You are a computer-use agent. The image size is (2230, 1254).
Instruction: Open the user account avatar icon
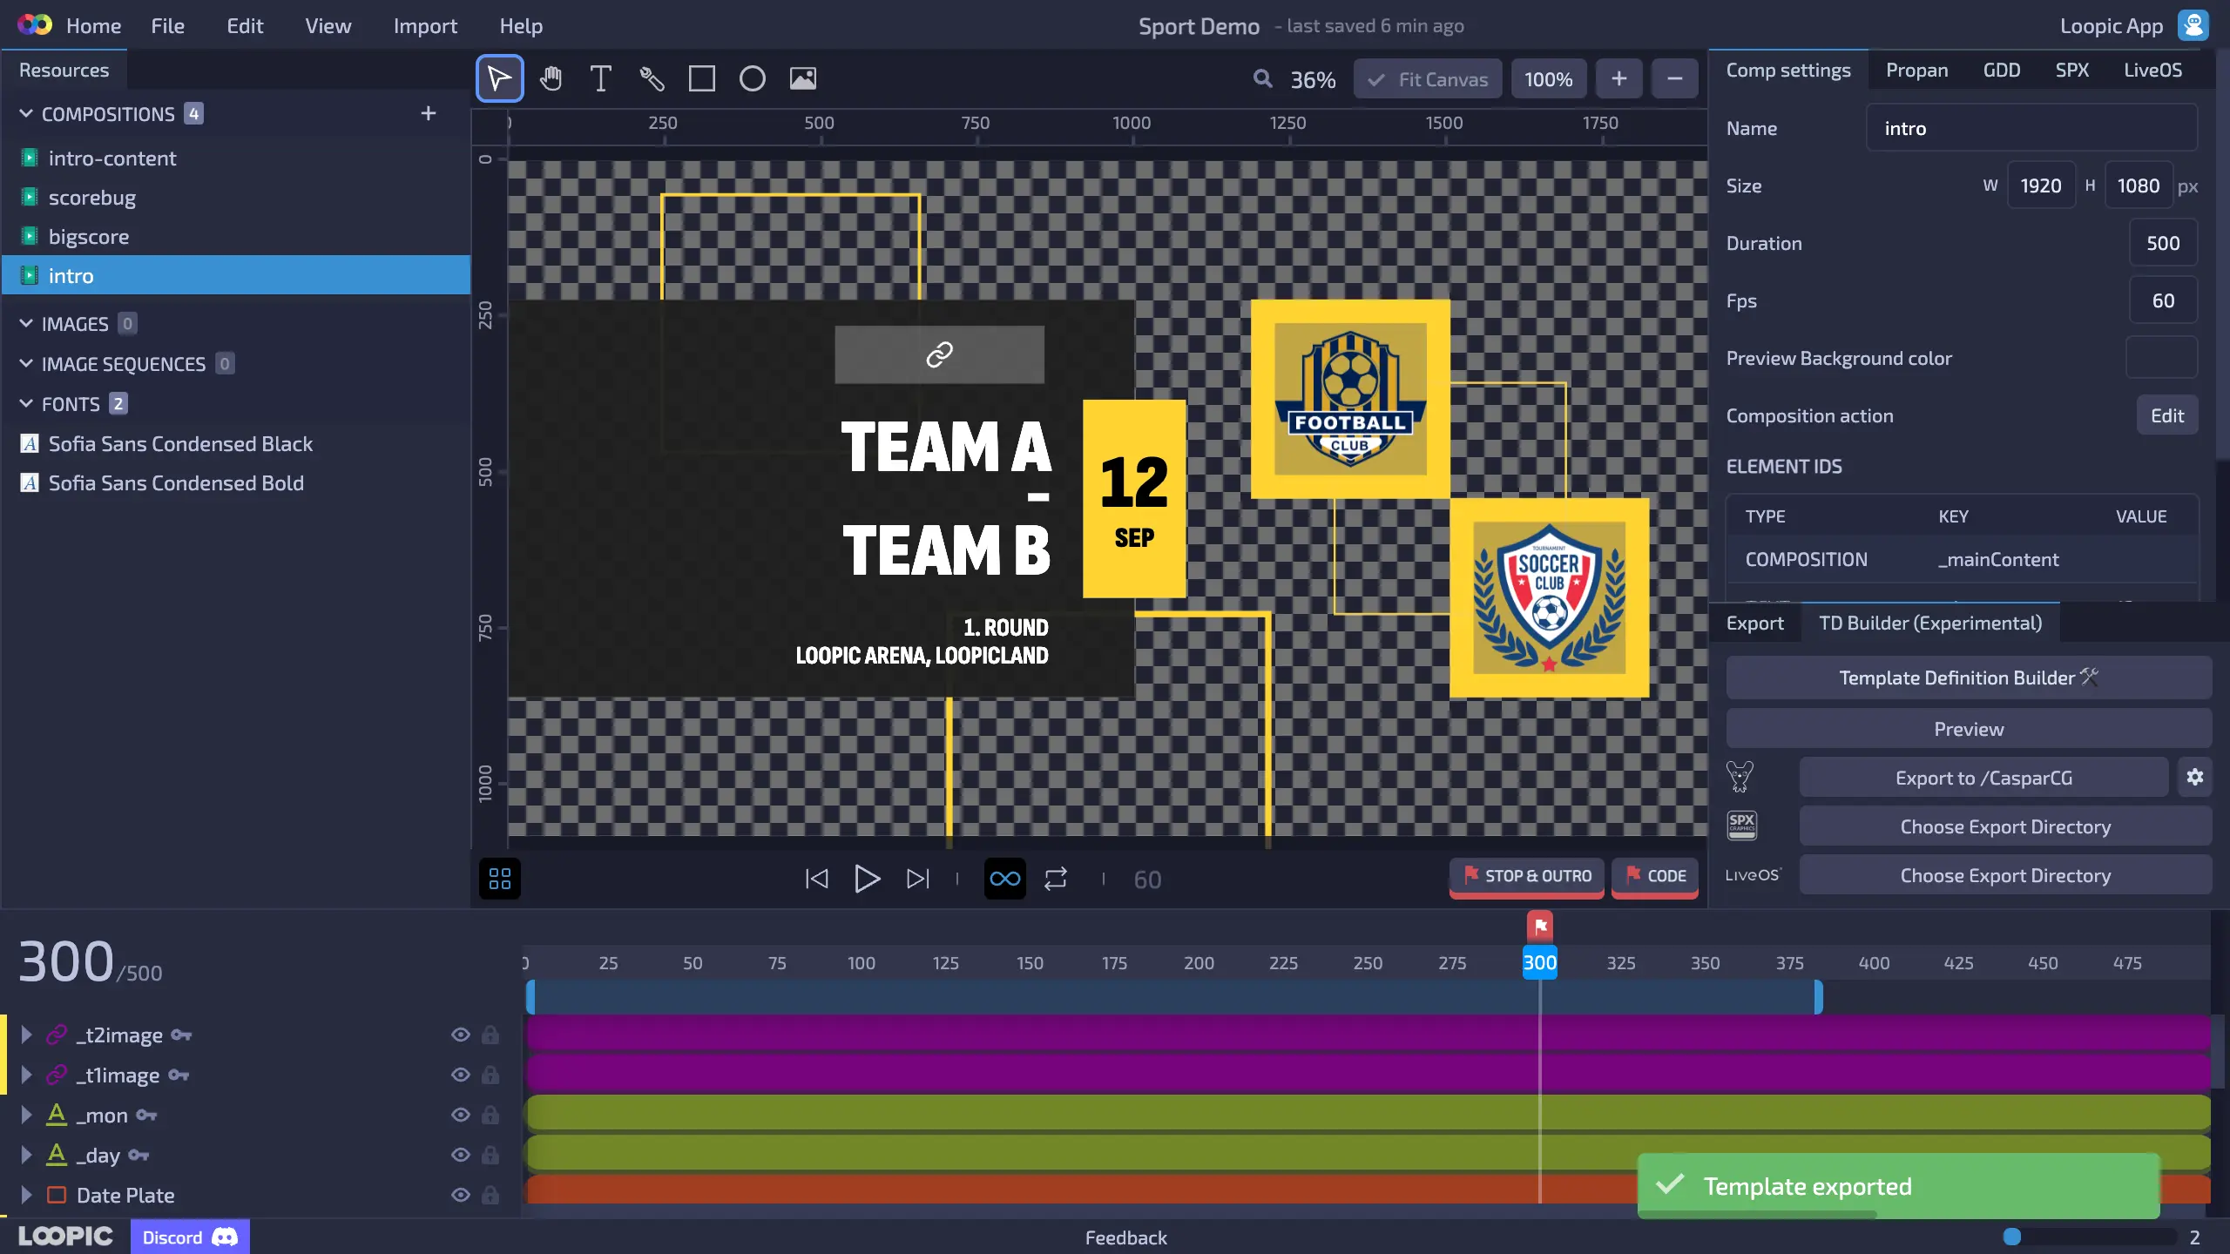click(x=2193, y=25)
